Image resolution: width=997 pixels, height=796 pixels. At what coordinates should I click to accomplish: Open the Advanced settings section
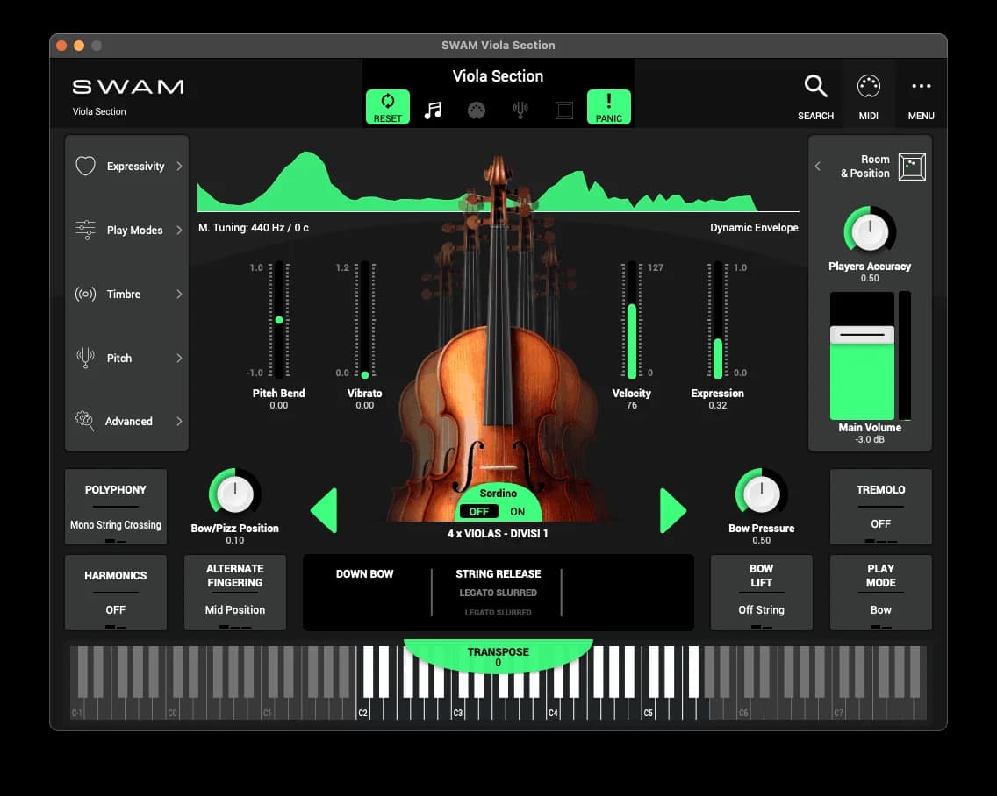pyautogui.click(x=126, y=422)
